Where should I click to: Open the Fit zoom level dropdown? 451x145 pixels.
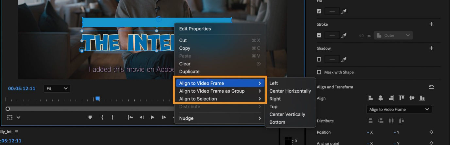tap(57, 88)
